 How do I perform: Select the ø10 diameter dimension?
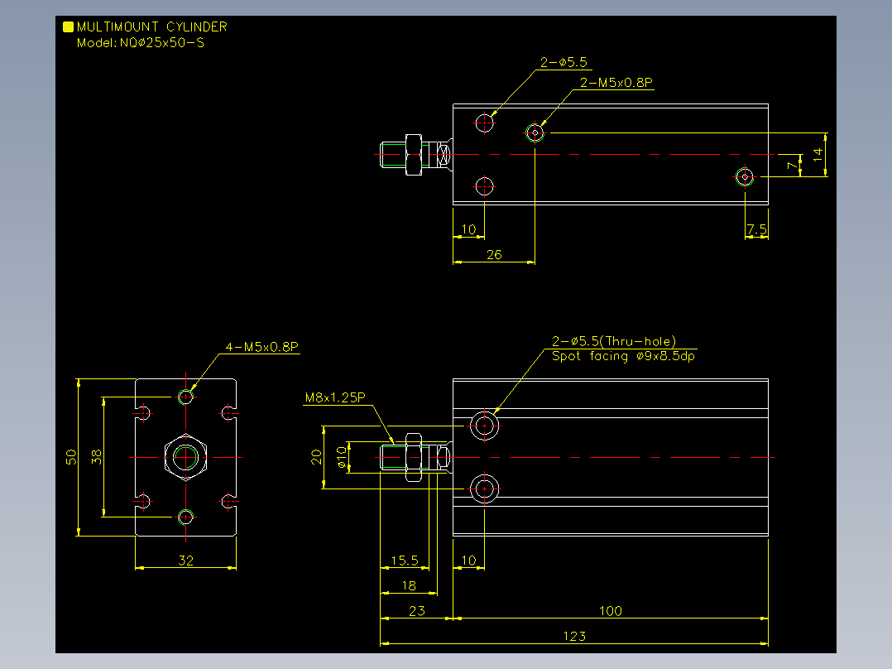pyautogui.click(x=341, y=457)
